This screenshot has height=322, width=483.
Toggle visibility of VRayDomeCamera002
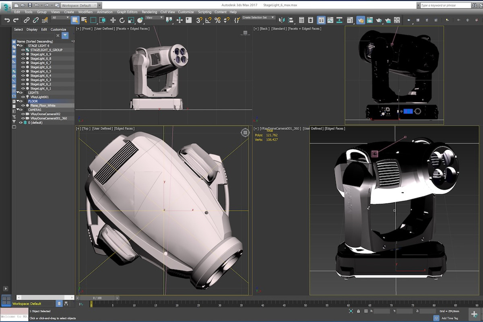point(23,114)
